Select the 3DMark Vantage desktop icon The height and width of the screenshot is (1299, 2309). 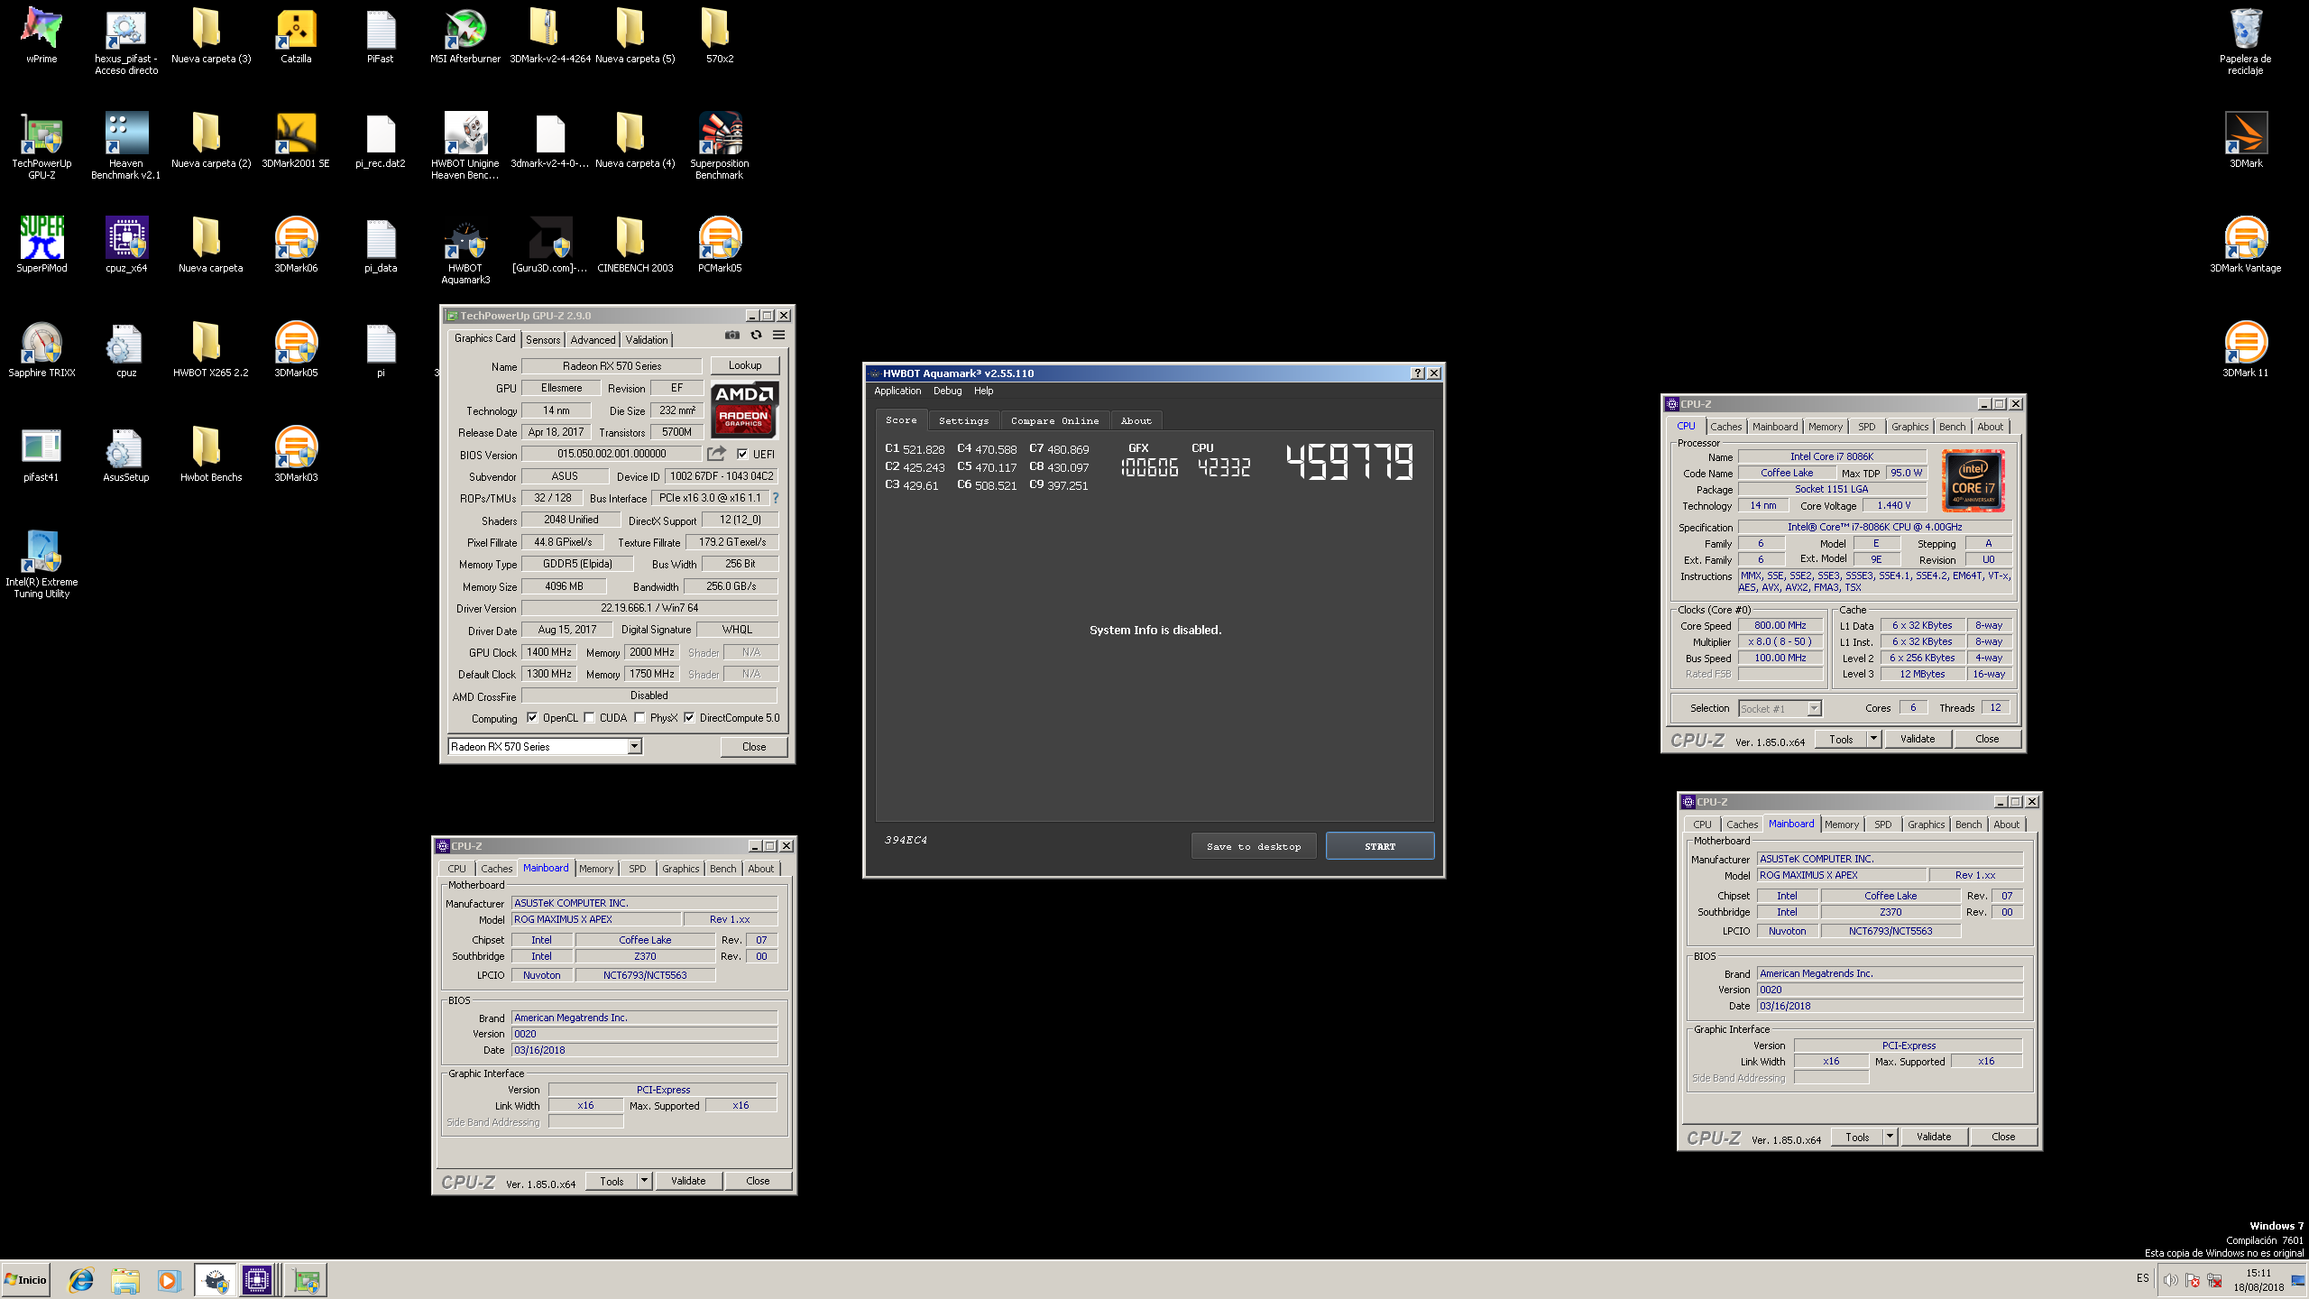[x=2245, y=244]
